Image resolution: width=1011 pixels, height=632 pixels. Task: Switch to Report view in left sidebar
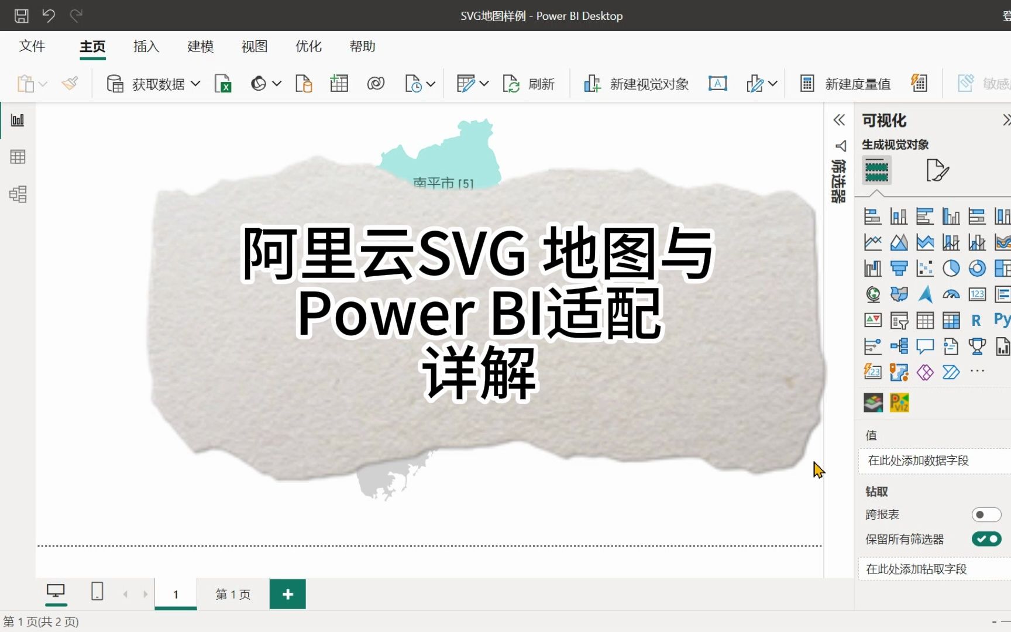tap(18, 120)
